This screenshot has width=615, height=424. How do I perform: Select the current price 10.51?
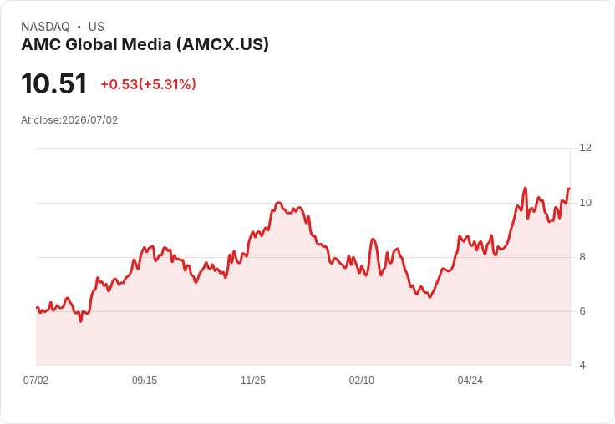click(53, 83)
